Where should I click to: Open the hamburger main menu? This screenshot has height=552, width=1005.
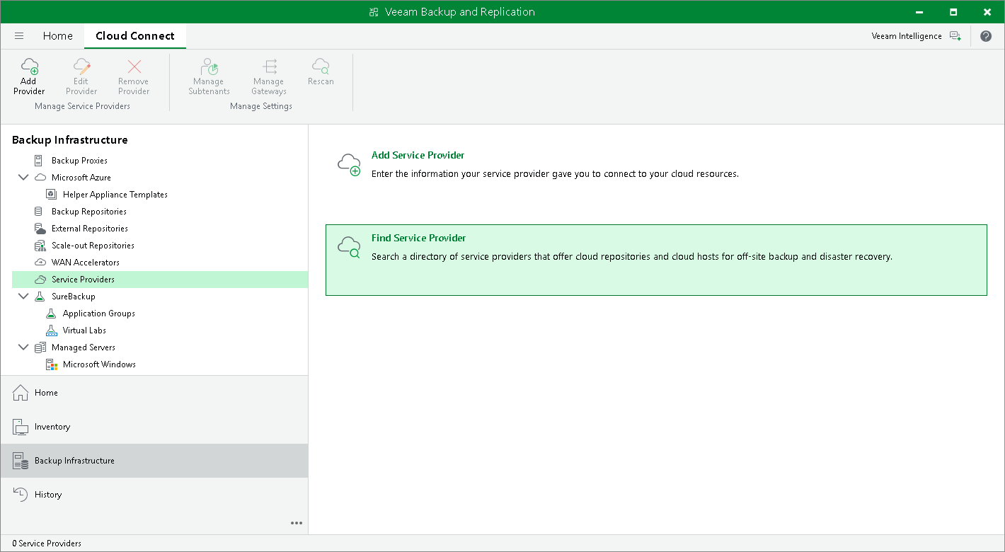tap(19, 36)
